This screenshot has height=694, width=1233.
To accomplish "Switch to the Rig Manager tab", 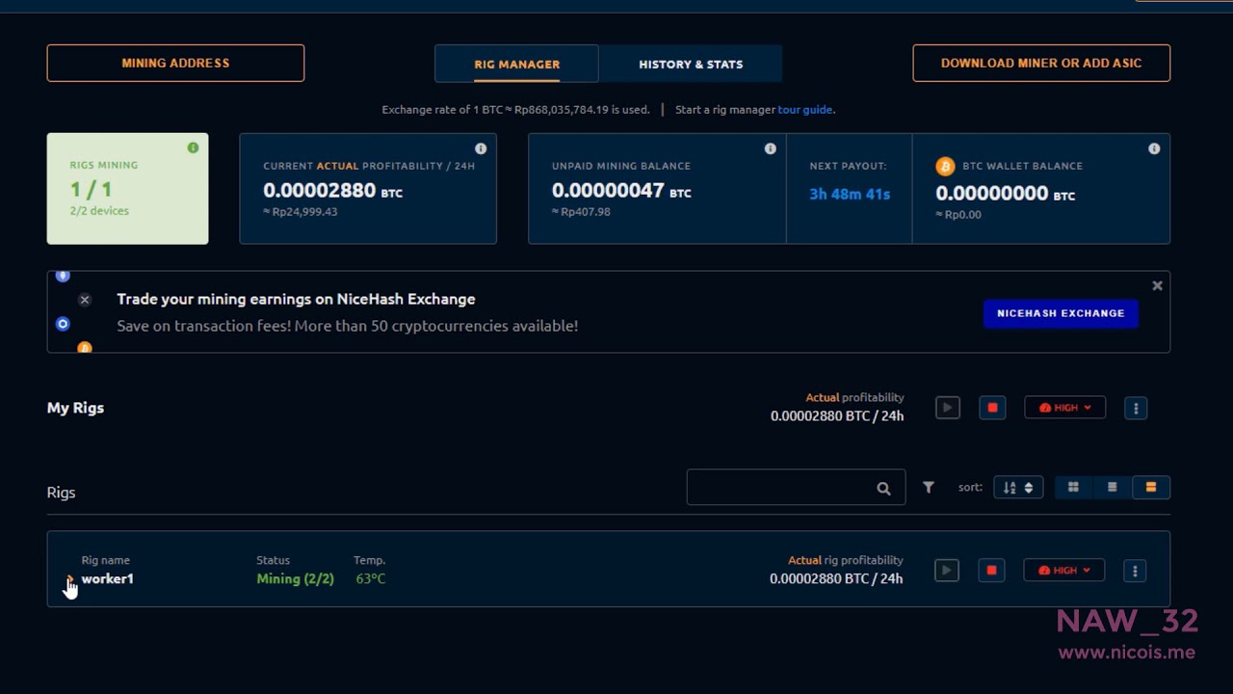I will pyautogui.click(x=516, y=64).
